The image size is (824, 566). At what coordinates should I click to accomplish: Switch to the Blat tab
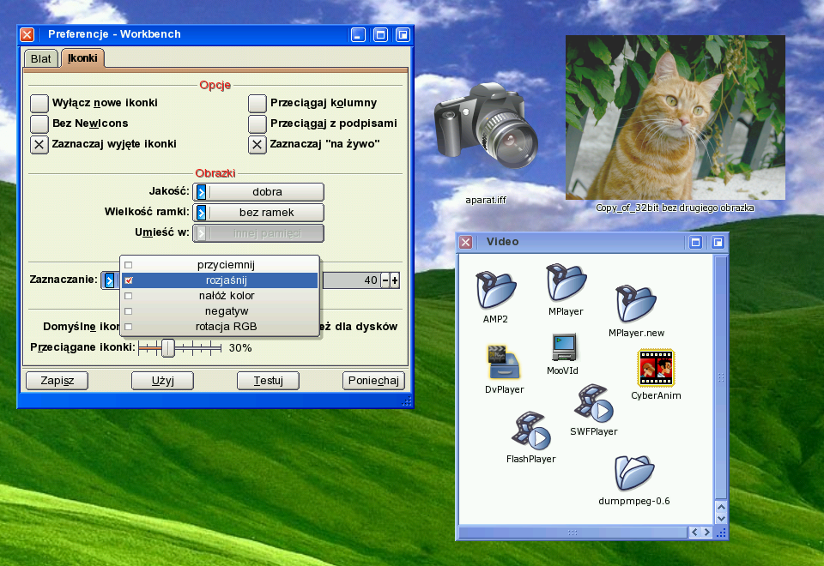(40, 58)
